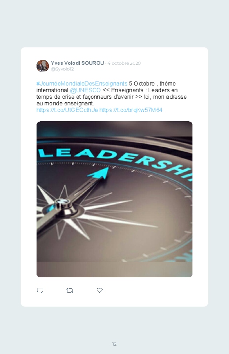Click the Yves Volodi SOUROU display name
229x354 pixels.
tap(78, 63)
